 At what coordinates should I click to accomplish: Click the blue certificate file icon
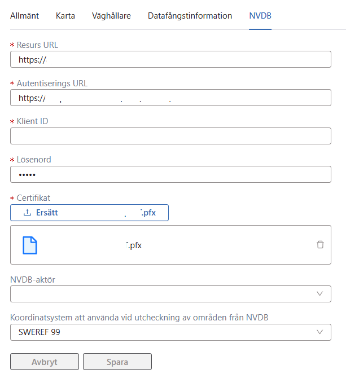pos(30,245)
